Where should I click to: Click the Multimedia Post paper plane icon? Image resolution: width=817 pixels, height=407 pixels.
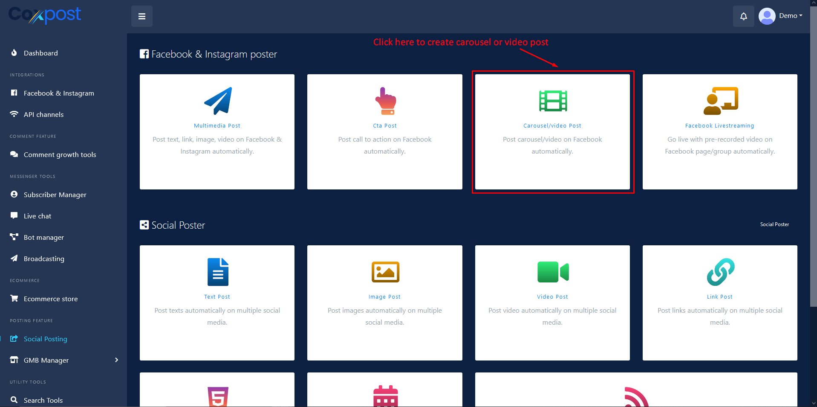tap(217, 101)
